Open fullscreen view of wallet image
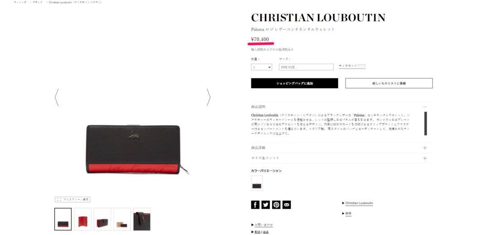The image size is (480, 235). [72, 200]
